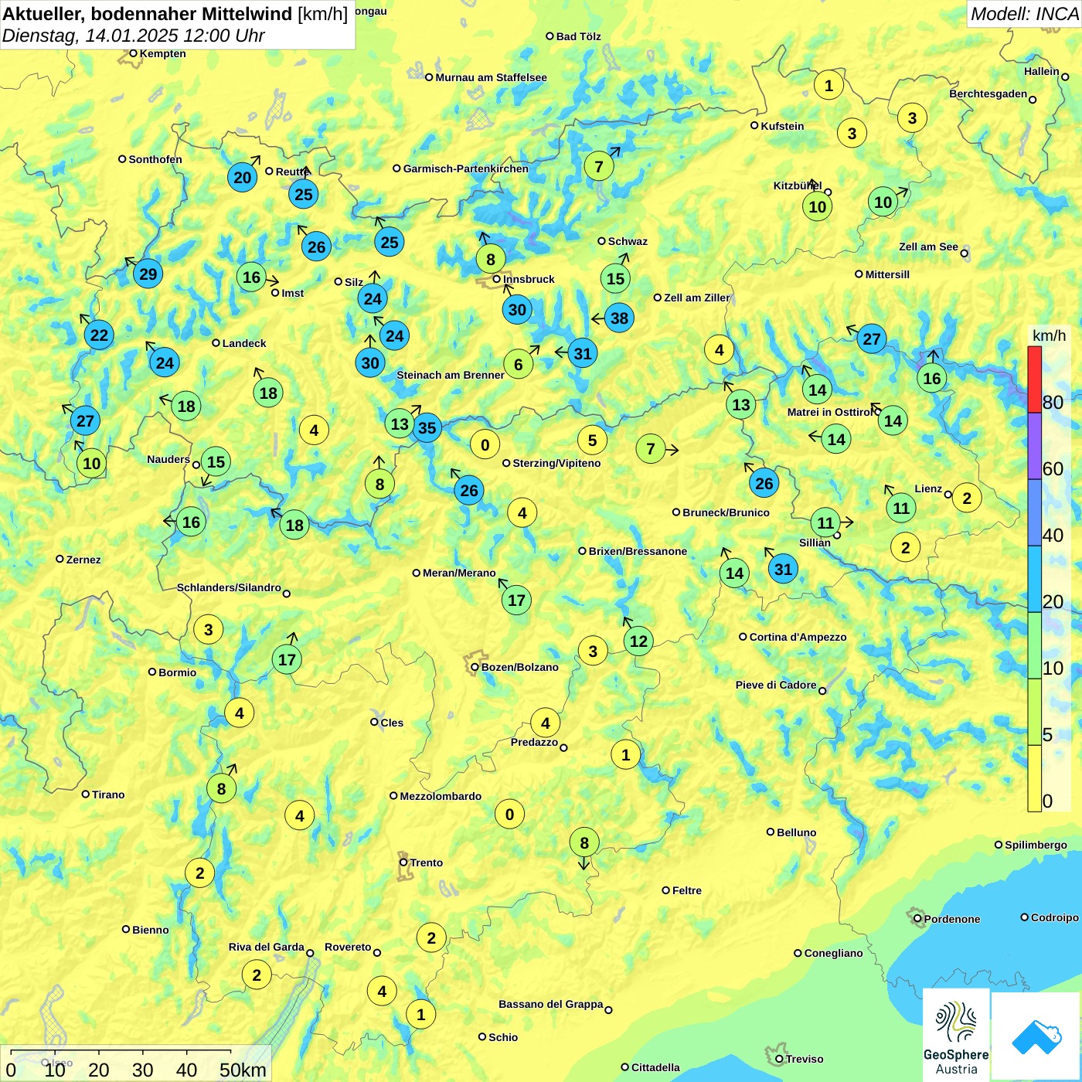Click the Garmisch-Partenkirchen label
The image size is (1082, 1082).
pos(465,168)
